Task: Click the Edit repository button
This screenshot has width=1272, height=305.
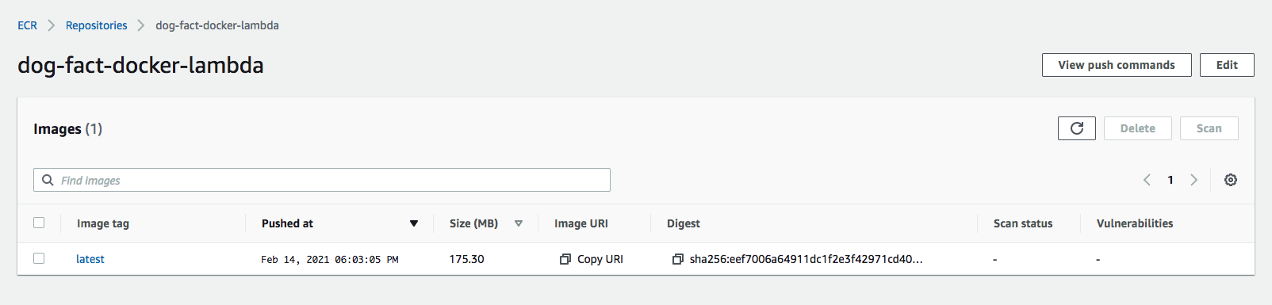Action: click(1227, 65)
